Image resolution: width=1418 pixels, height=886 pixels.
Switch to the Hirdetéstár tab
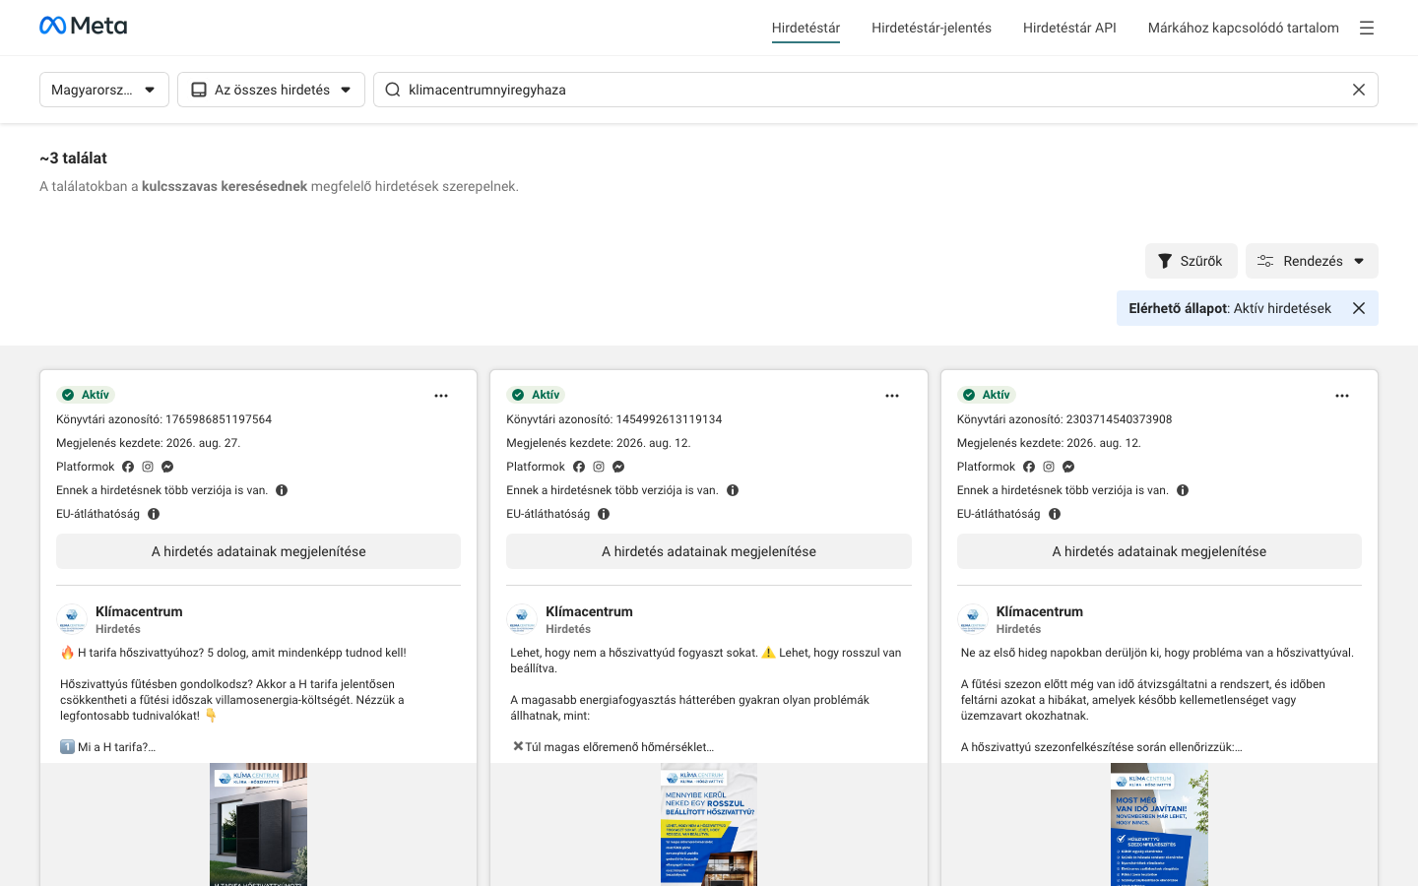coord(806,28)
